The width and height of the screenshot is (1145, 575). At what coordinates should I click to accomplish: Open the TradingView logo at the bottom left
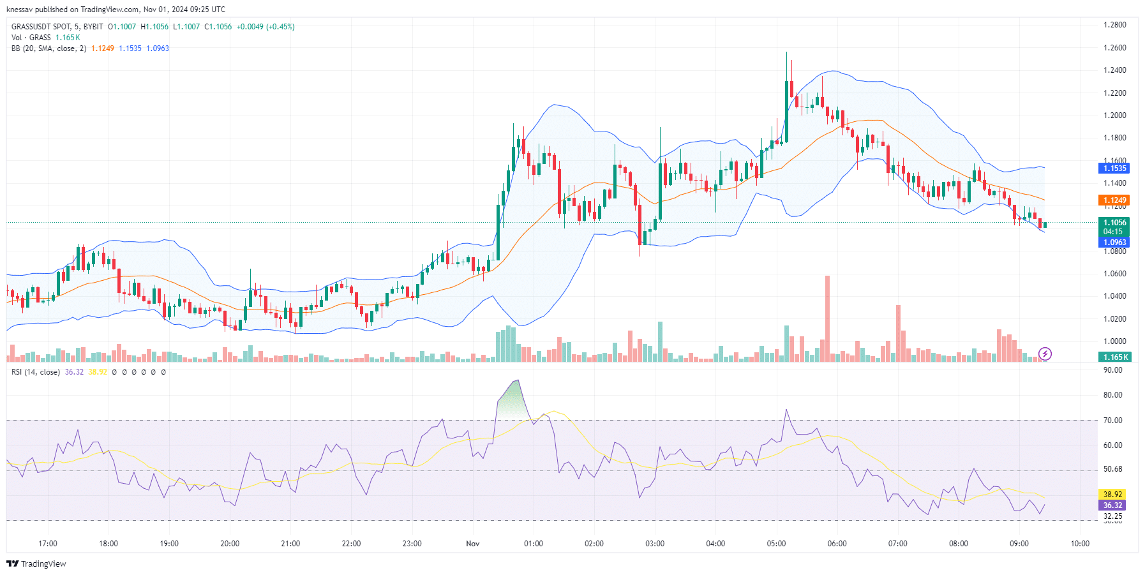(36, 564)
